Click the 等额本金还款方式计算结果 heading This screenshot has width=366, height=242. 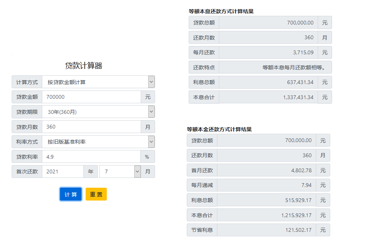219,129
